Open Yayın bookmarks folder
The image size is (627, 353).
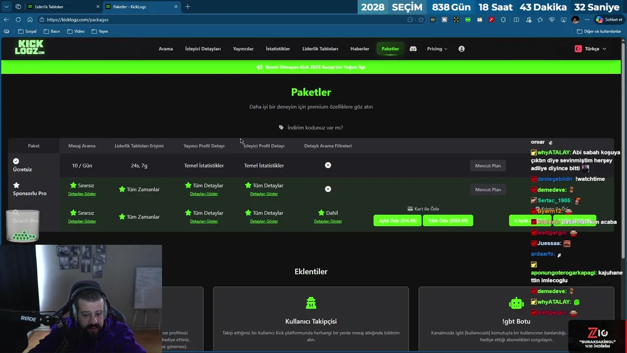pos(99,31)
